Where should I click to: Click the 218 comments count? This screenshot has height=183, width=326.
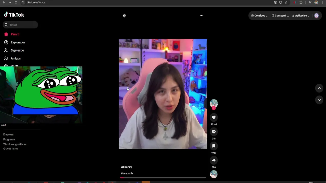click(x=214, y=139)
